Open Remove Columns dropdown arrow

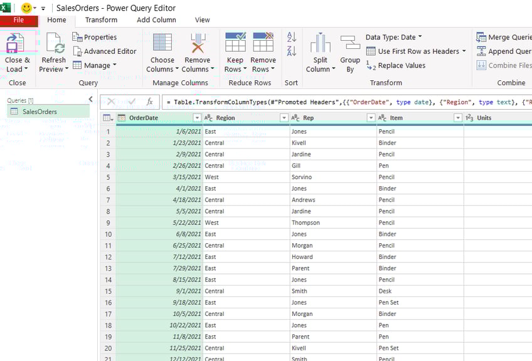(213, 69)
